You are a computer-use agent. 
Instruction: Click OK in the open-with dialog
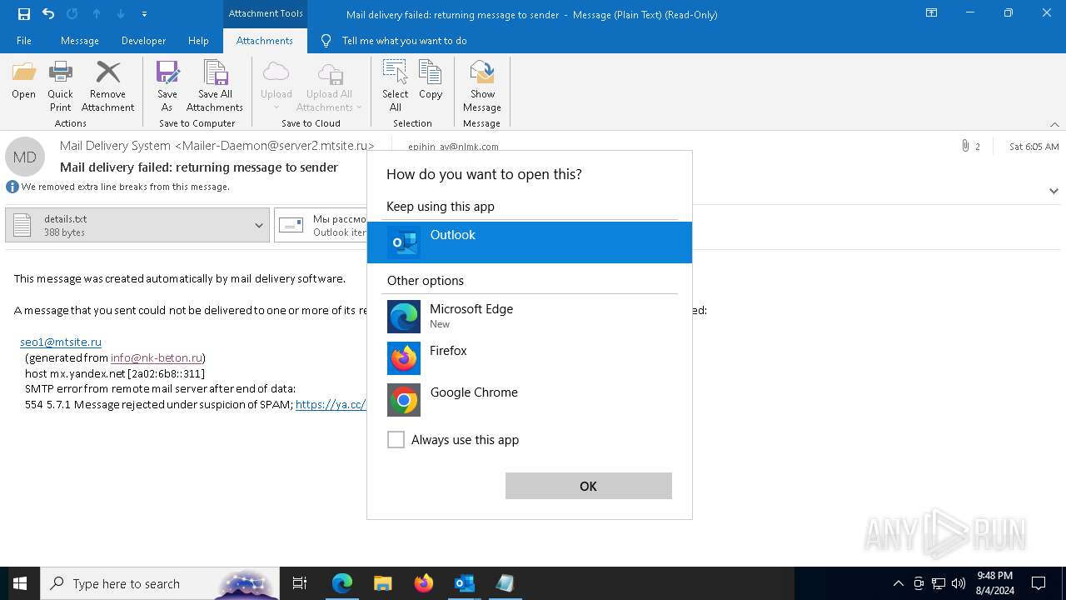tap(588, 486)
